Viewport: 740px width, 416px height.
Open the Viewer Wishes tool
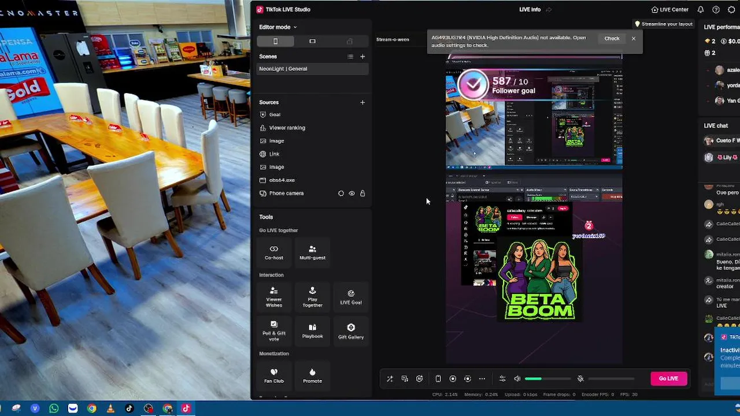click(x=274, y=297)
